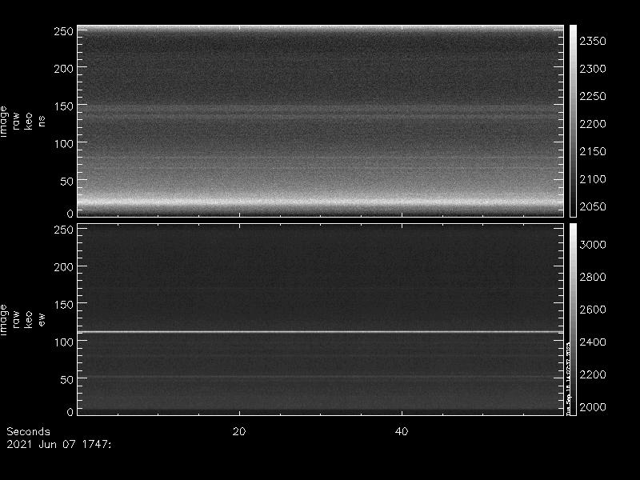Image resolution: width=640 pixels, height=480 pixels.
Task: Click the bright horizontal line in ew panel
Action: 320,331
